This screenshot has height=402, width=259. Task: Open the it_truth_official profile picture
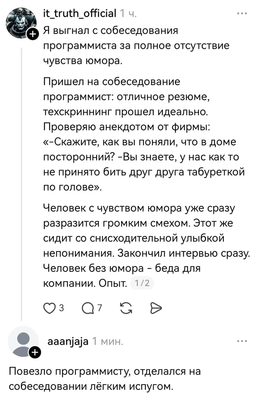click(21, 21)
